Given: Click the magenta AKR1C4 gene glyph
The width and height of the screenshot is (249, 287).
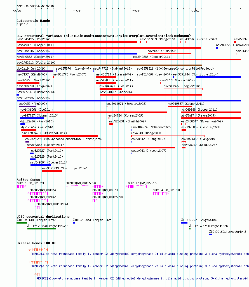Looking at the screenshot, I should pos(161,193).
